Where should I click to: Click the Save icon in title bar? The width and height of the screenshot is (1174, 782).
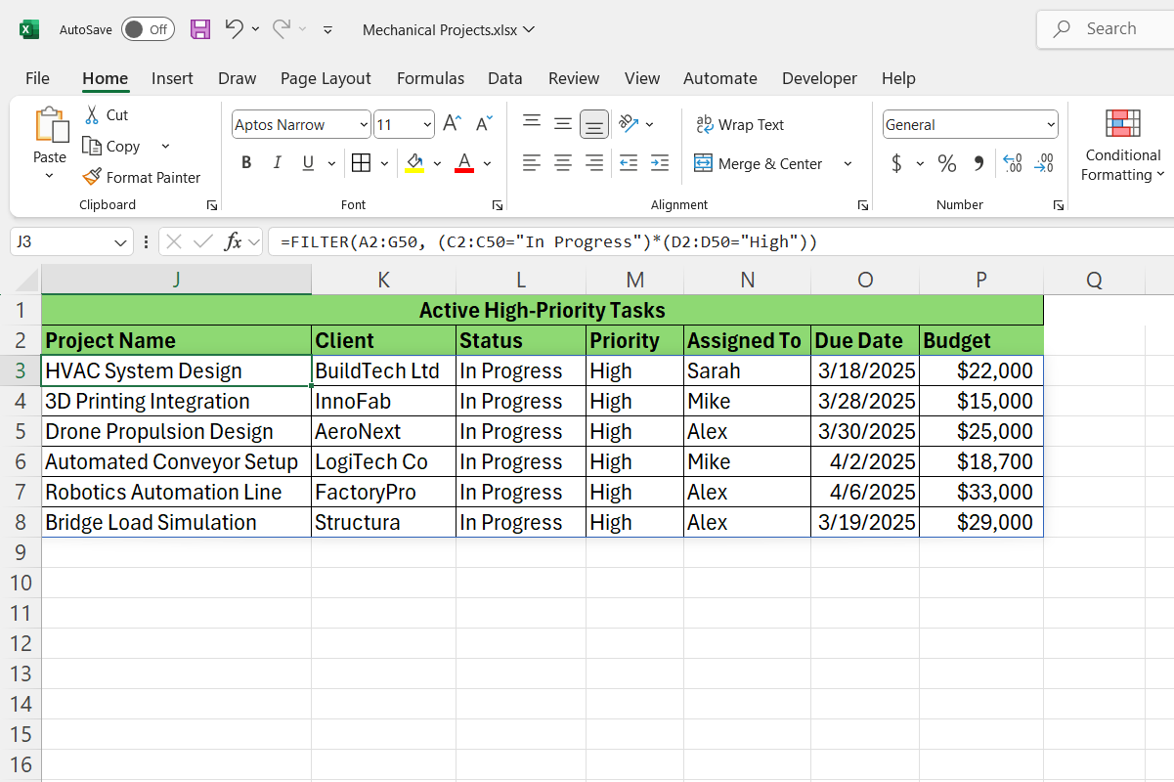(200, 29)
